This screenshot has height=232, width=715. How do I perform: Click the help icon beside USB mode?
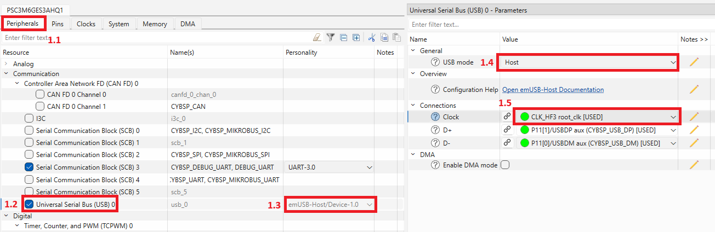[435, 62]
